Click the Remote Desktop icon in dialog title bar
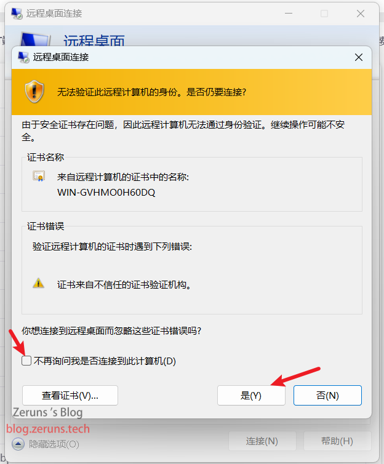 click(x=23, y=57)
